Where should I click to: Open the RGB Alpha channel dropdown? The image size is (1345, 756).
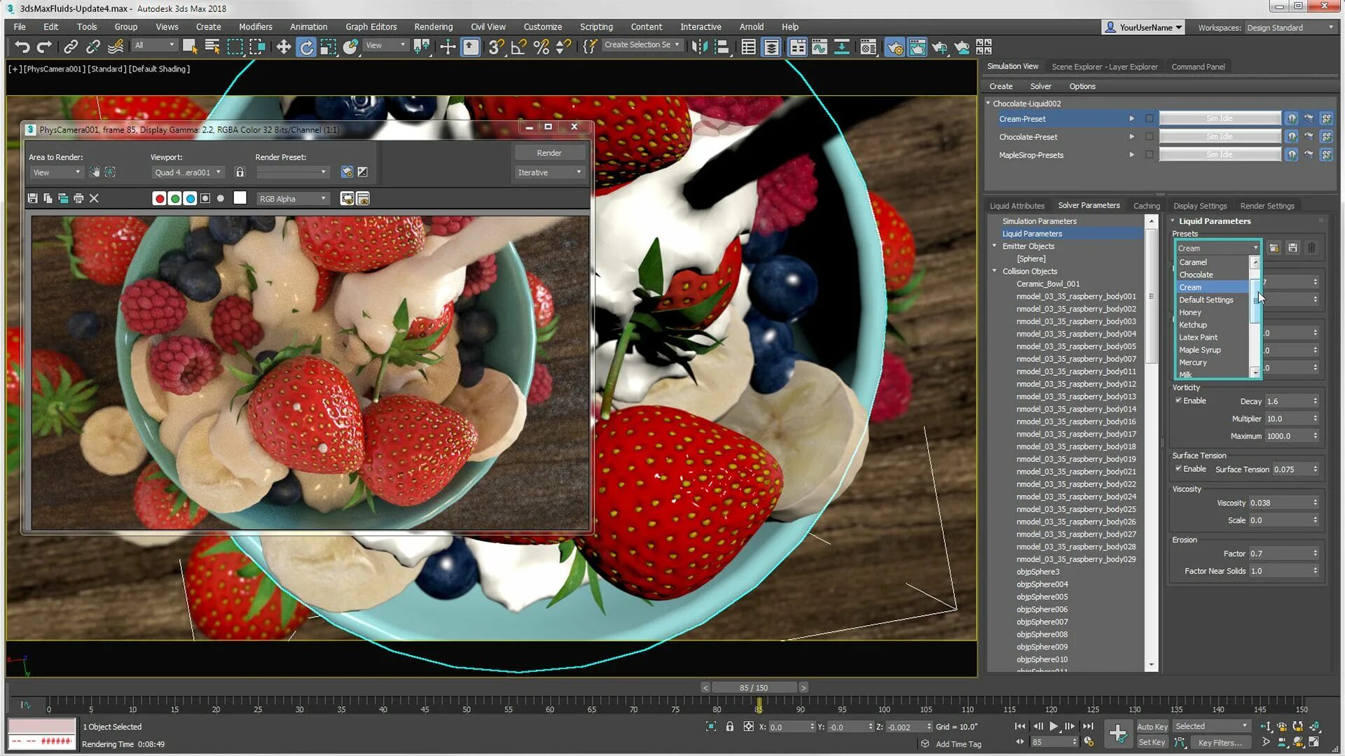[293, 199]
